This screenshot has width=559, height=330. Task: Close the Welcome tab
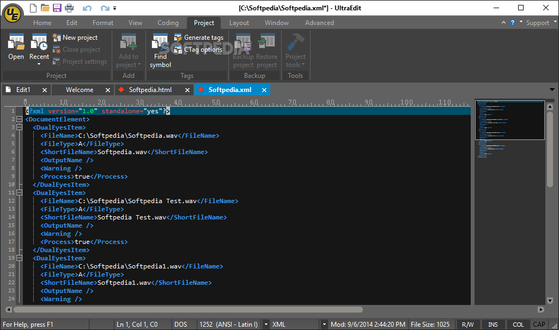[108, 90]
